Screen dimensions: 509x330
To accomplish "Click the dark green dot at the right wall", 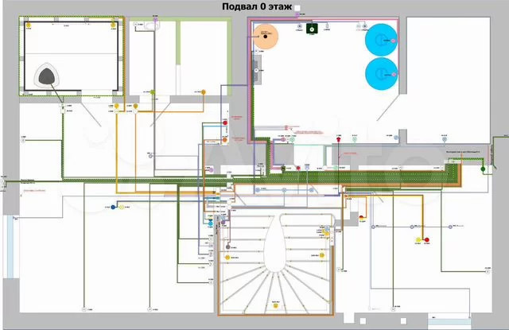I will pyautogui.click(x=483, y=169).
